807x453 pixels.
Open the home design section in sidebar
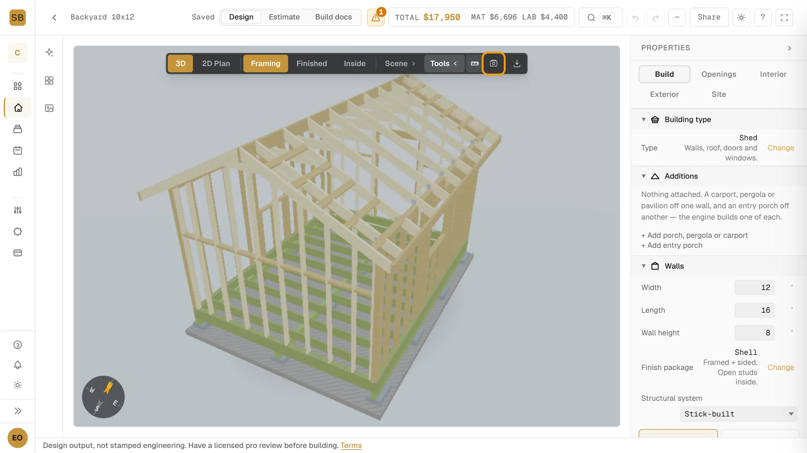[18, 108]
